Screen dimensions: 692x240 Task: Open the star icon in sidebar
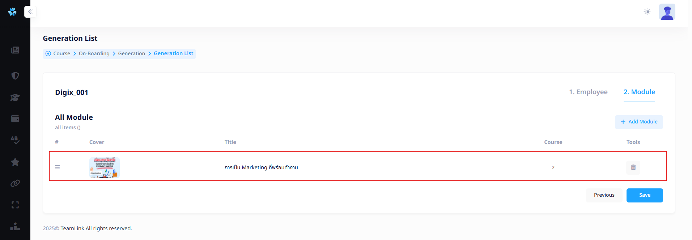[x=15, y=162]
